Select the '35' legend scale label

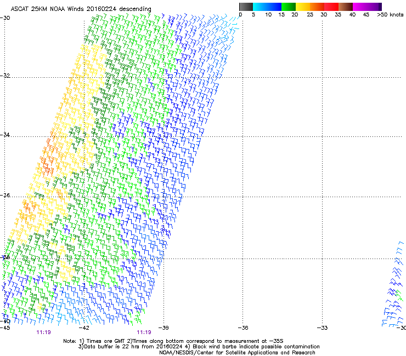(338, 15)
